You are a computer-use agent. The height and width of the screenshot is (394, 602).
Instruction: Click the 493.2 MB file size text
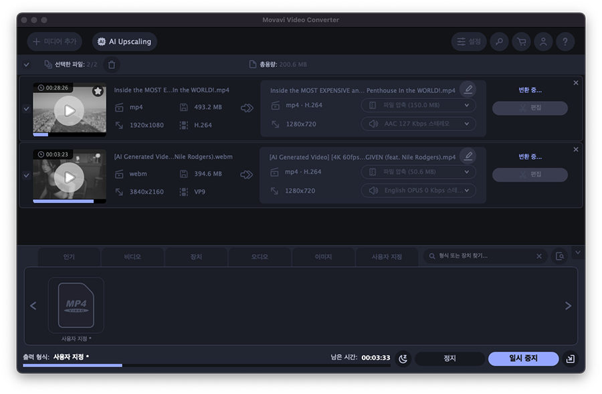tap(208, 107)
